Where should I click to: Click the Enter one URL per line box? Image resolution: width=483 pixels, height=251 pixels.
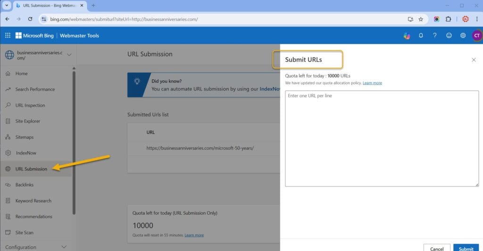pos(382,138)
